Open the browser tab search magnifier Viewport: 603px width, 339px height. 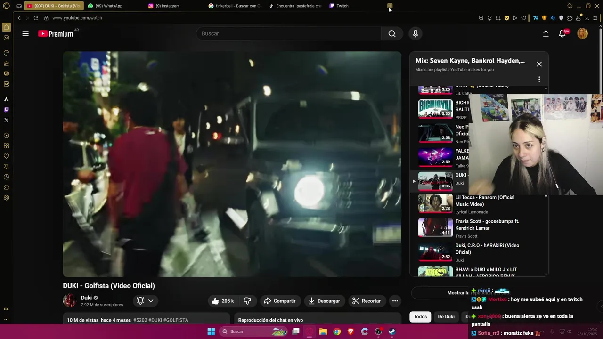pyautogui.click(x=570, y=6)
